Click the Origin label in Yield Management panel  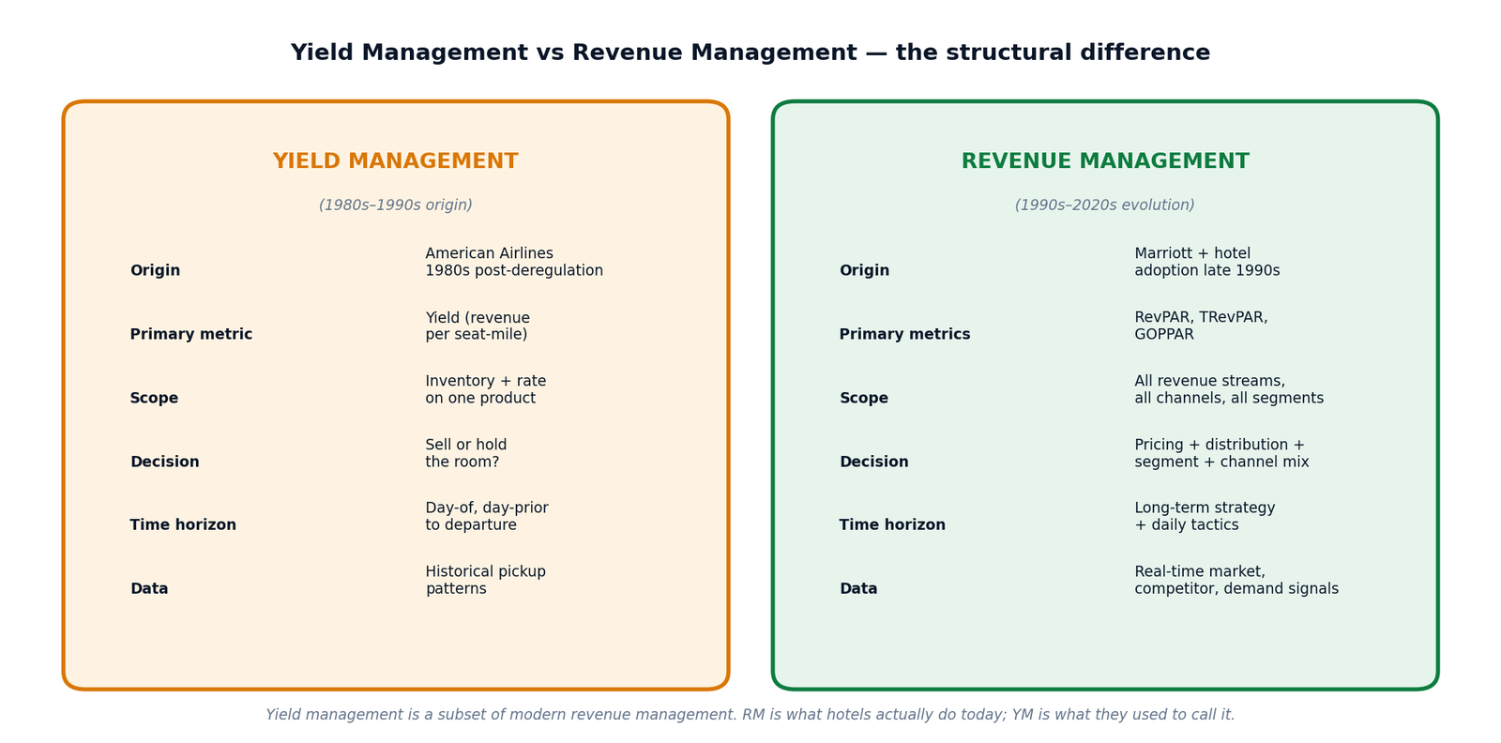tap(155, 271)
